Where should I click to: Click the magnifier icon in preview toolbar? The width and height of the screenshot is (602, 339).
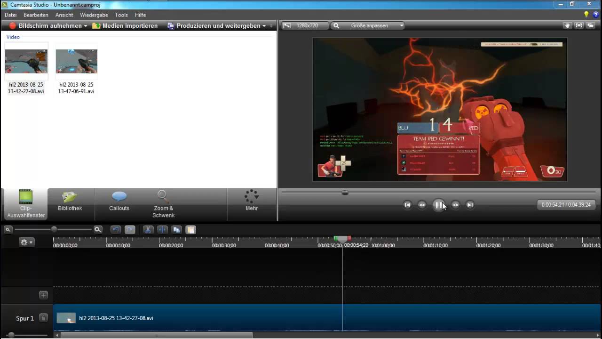tap(336, 26)
